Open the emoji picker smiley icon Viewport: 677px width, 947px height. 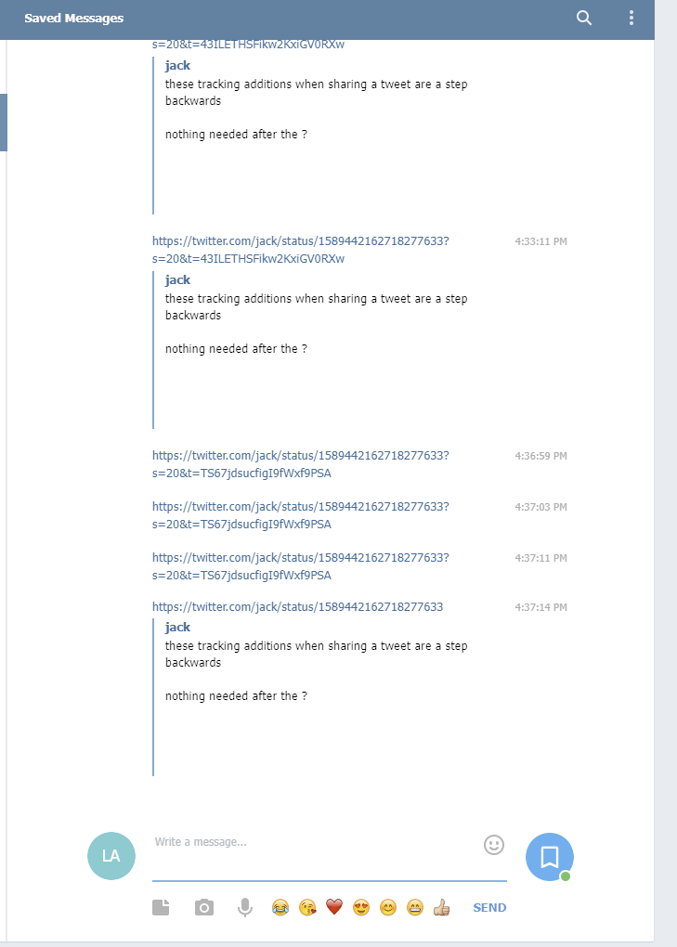click(494, 844)
